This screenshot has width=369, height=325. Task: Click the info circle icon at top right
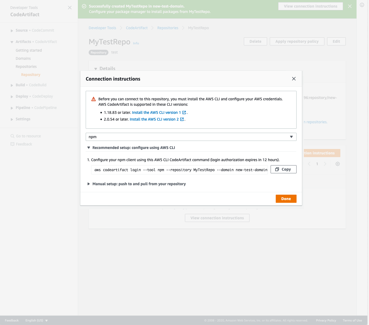tap(362, 5)
